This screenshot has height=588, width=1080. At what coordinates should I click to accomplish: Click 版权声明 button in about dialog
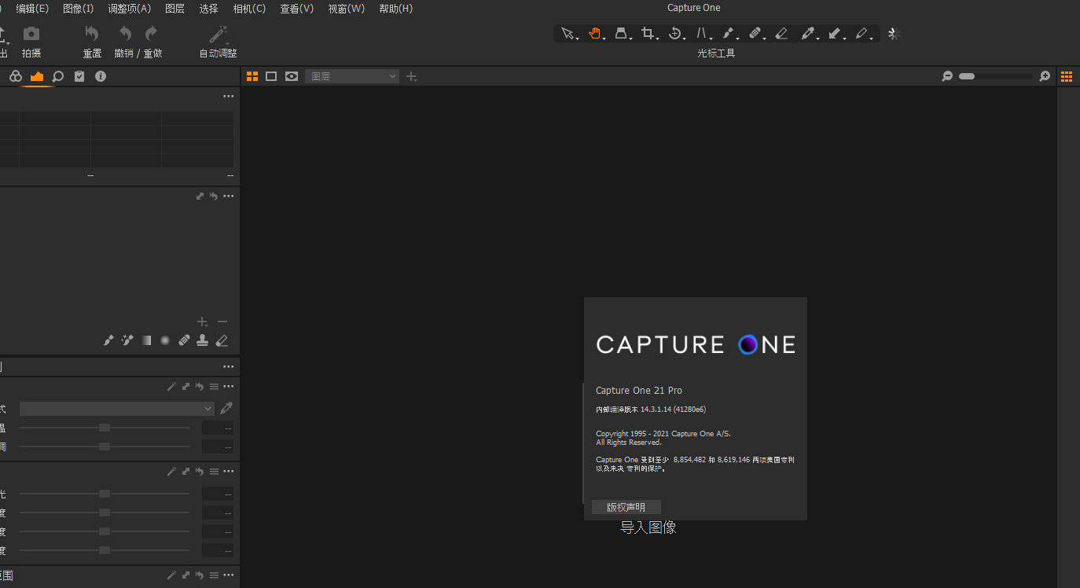tap(626, 507)
